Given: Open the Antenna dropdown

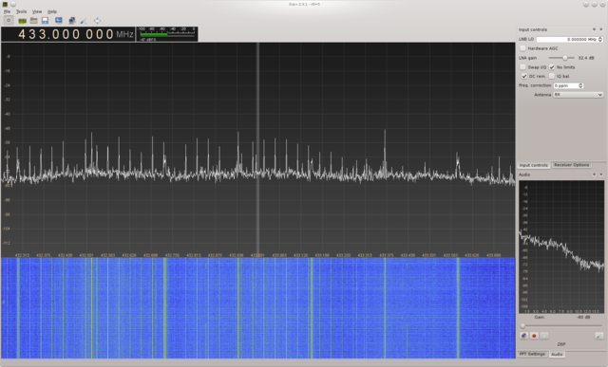Looking at the screenshot, I should coord(578,95).
